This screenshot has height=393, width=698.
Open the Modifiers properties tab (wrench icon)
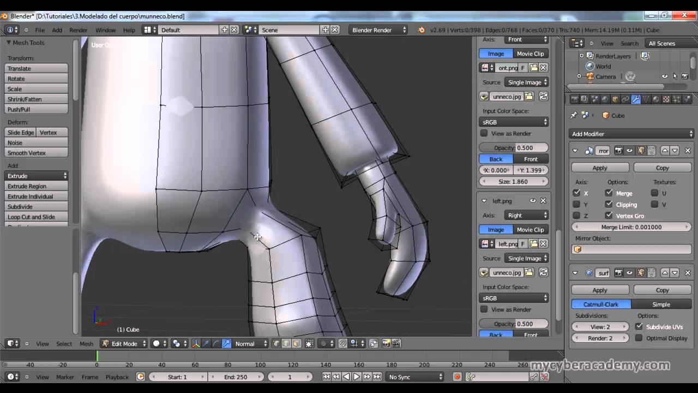pyautogui.click(x=636, y=99)
